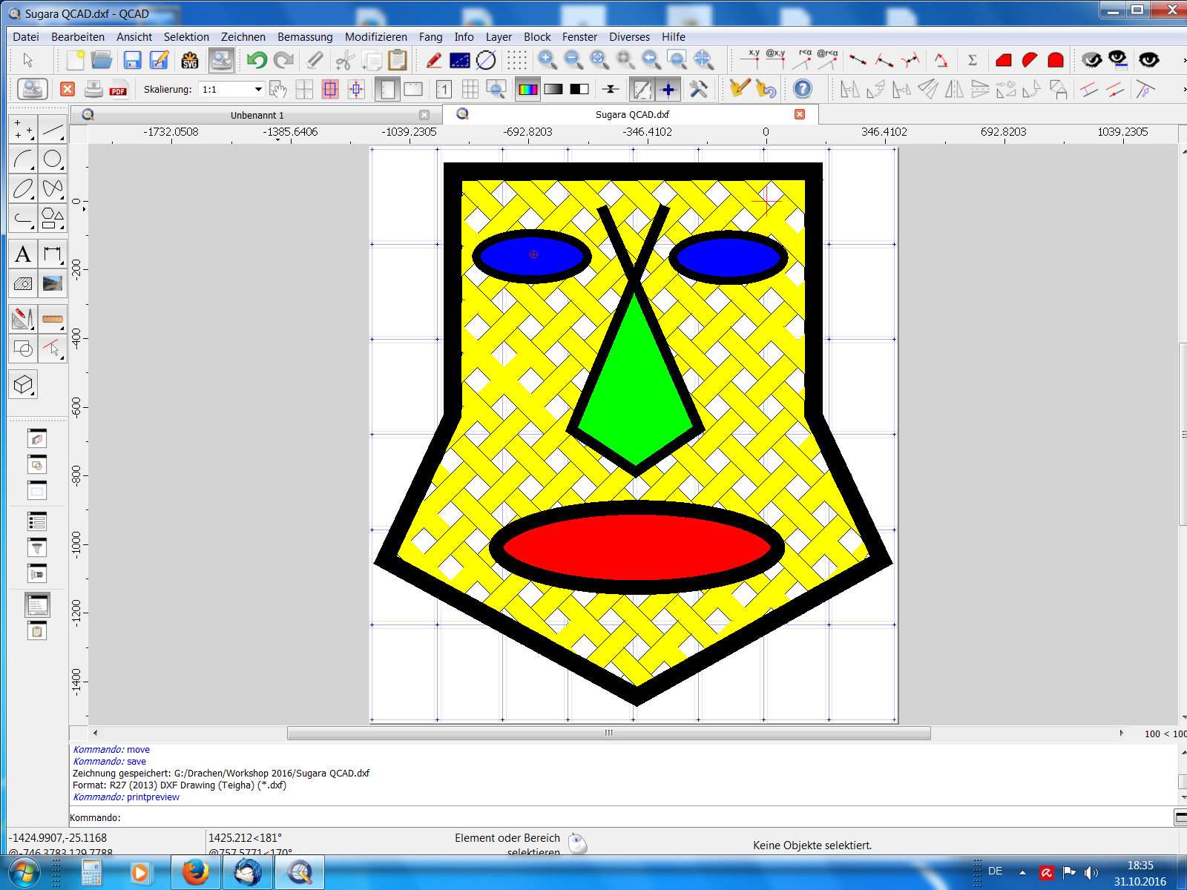This screenshot has width=1187, height=890.
Task: Expand the second toolbar overflow chevron
Action: (1183, 90)
